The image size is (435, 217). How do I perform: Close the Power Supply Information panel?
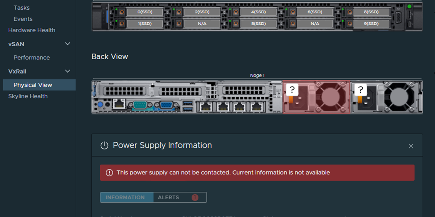click(411, 146)
